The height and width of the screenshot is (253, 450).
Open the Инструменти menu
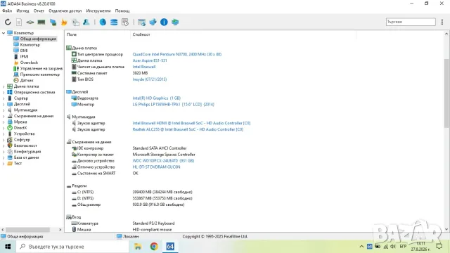click(x=98, y=11)
